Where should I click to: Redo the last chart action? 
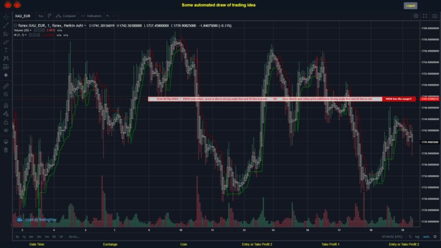[x=115, y=16]
